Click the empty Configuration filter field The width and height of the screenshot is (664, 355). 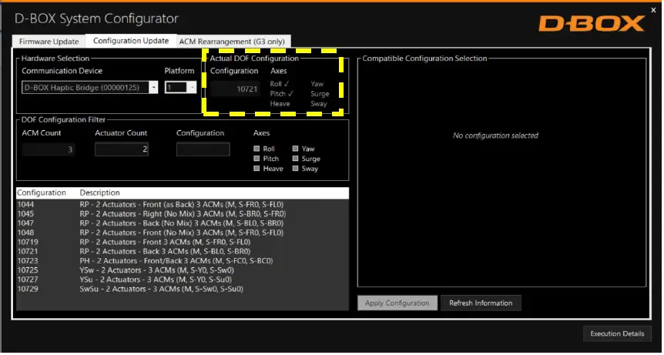(x=203, y=149)
